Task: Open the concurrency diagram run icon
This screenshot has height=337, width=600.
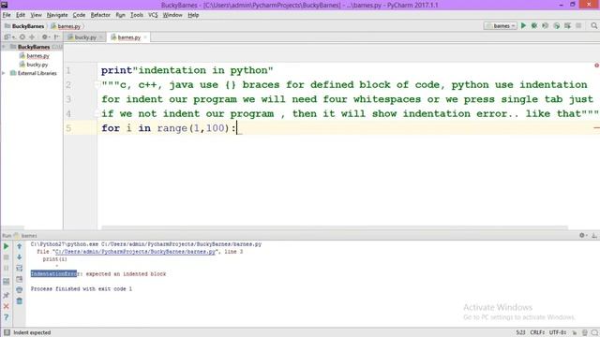Action: tap(567, 25)
